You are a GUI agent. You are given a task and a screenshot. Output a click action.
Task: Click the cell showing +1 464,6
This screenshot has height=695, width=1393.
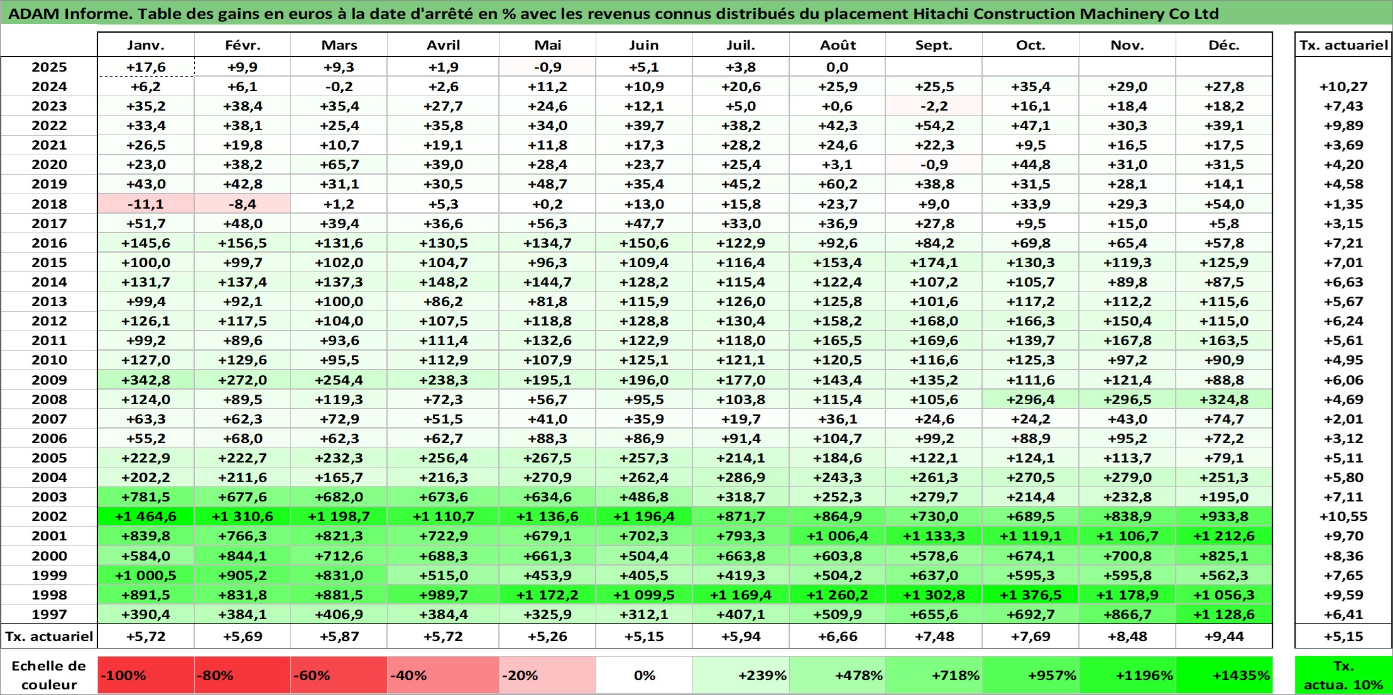point(146,517)
